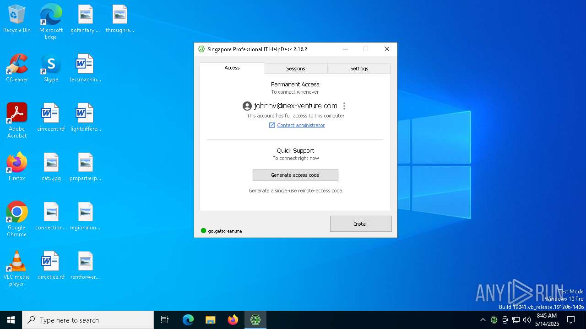Screen dimensions: 586x329
Task: Select airrecent.rtf document icon
Action: point(51,118)
